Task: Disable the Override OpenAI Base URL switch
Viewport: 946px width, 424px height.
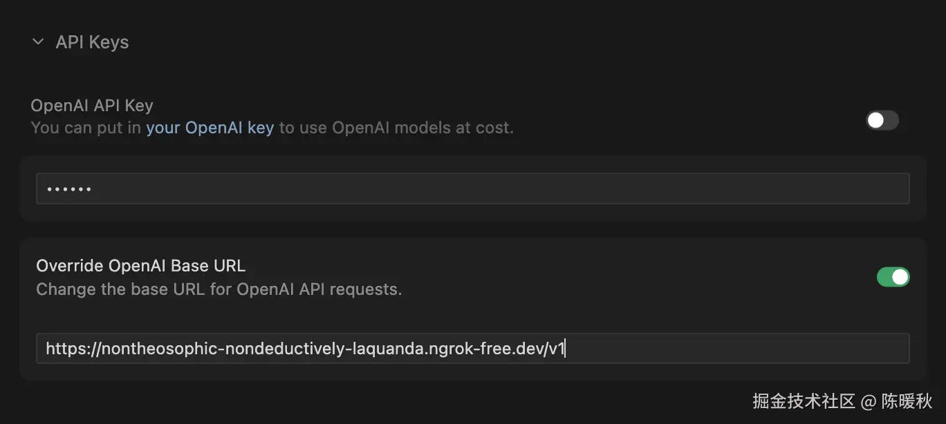Action: point(893,277)
